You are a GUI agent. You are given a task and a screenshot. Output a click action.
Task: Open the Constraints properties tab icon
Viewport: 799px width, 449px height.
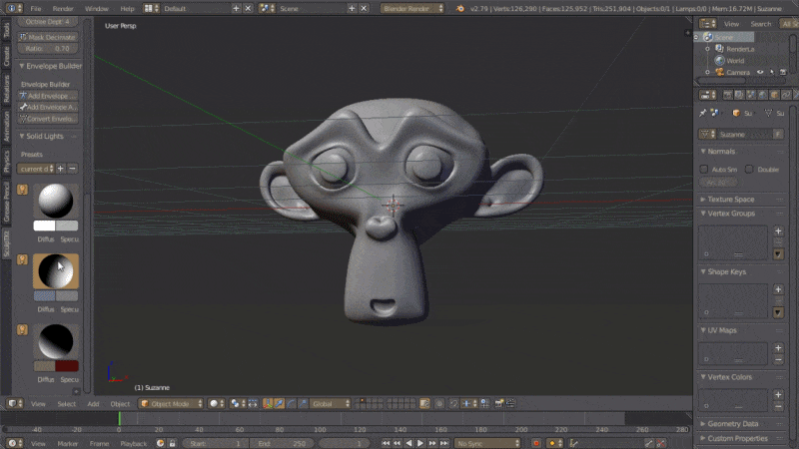tap(786, 95)
